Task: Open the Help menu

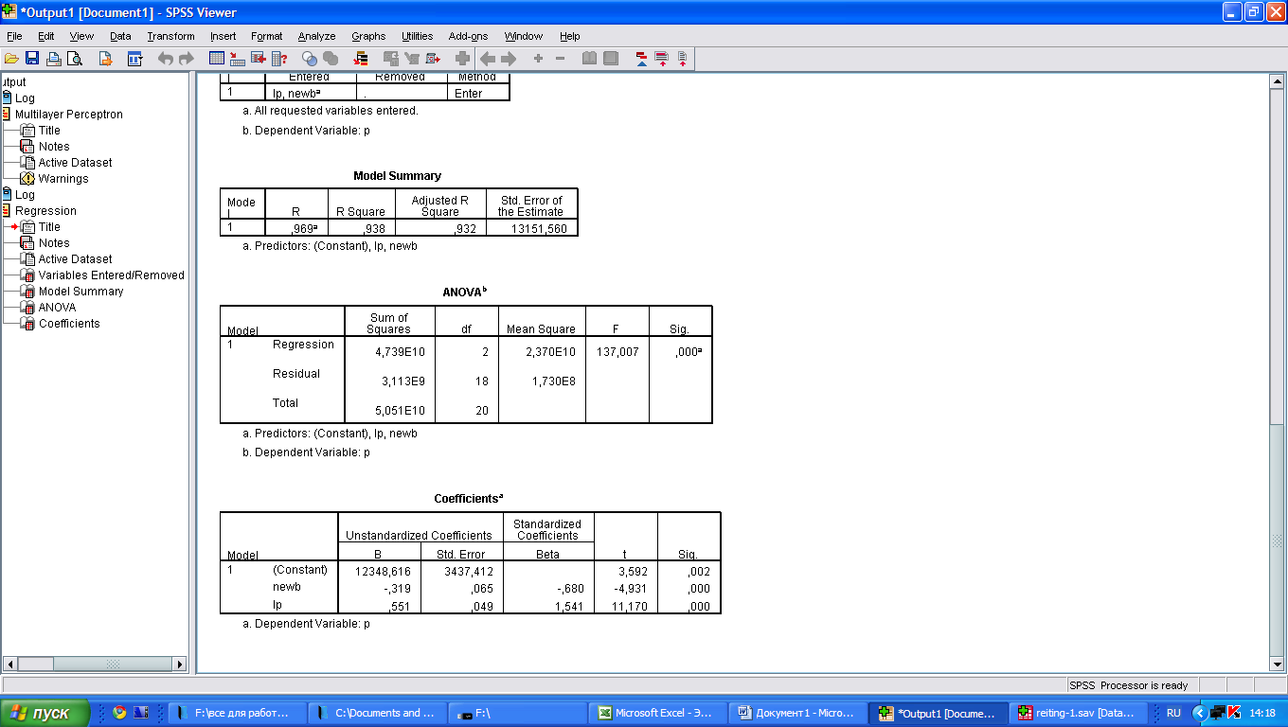Action: (x=569, y=36)
